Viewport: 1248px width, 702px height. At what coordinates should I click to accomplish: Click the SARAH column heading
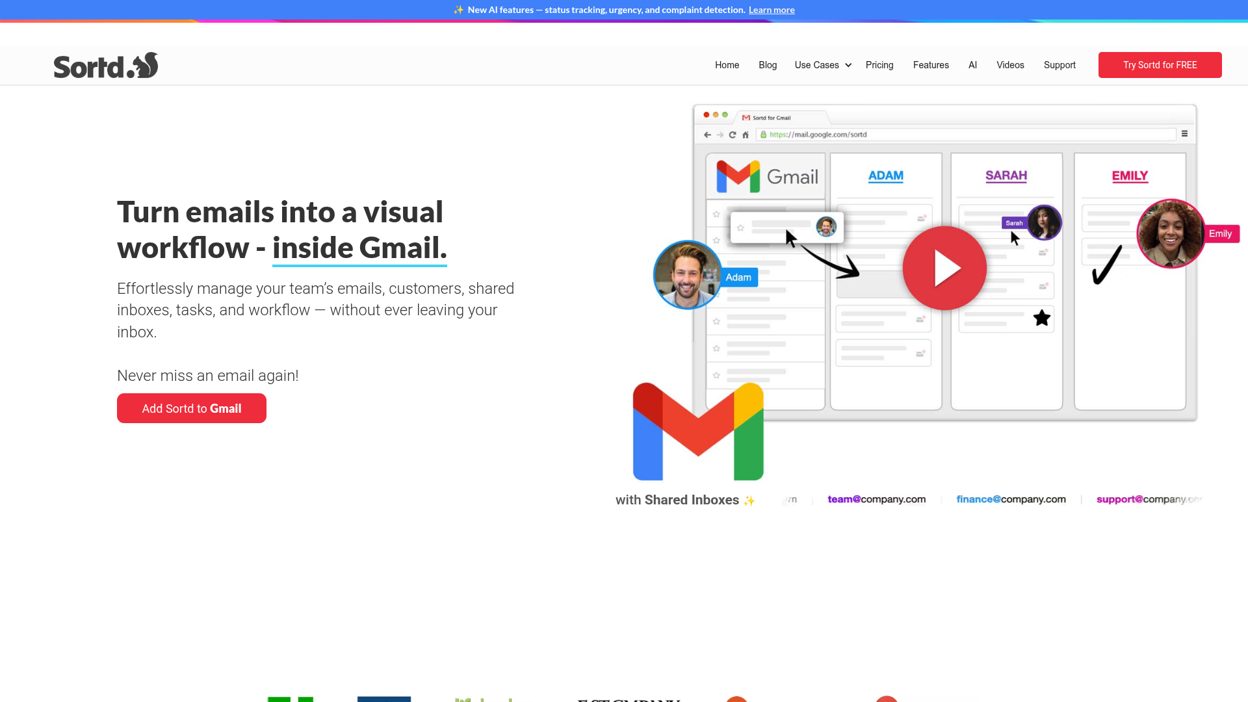pos(1006,175)
